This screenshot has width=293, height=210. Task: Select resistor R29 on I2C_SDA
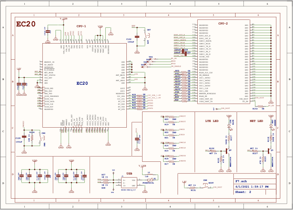[x=139, y=95]
